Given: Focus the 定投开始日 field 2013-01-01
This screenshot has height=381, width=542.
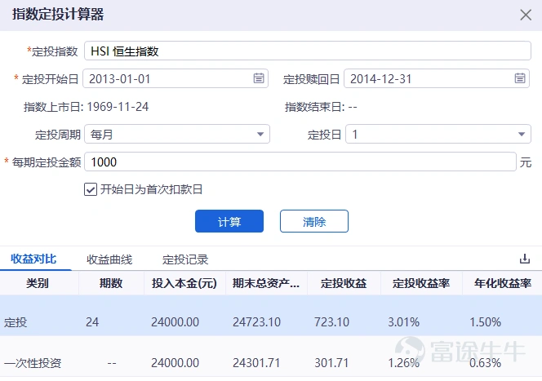Looking at the screenshot, I should click(175, 78).
